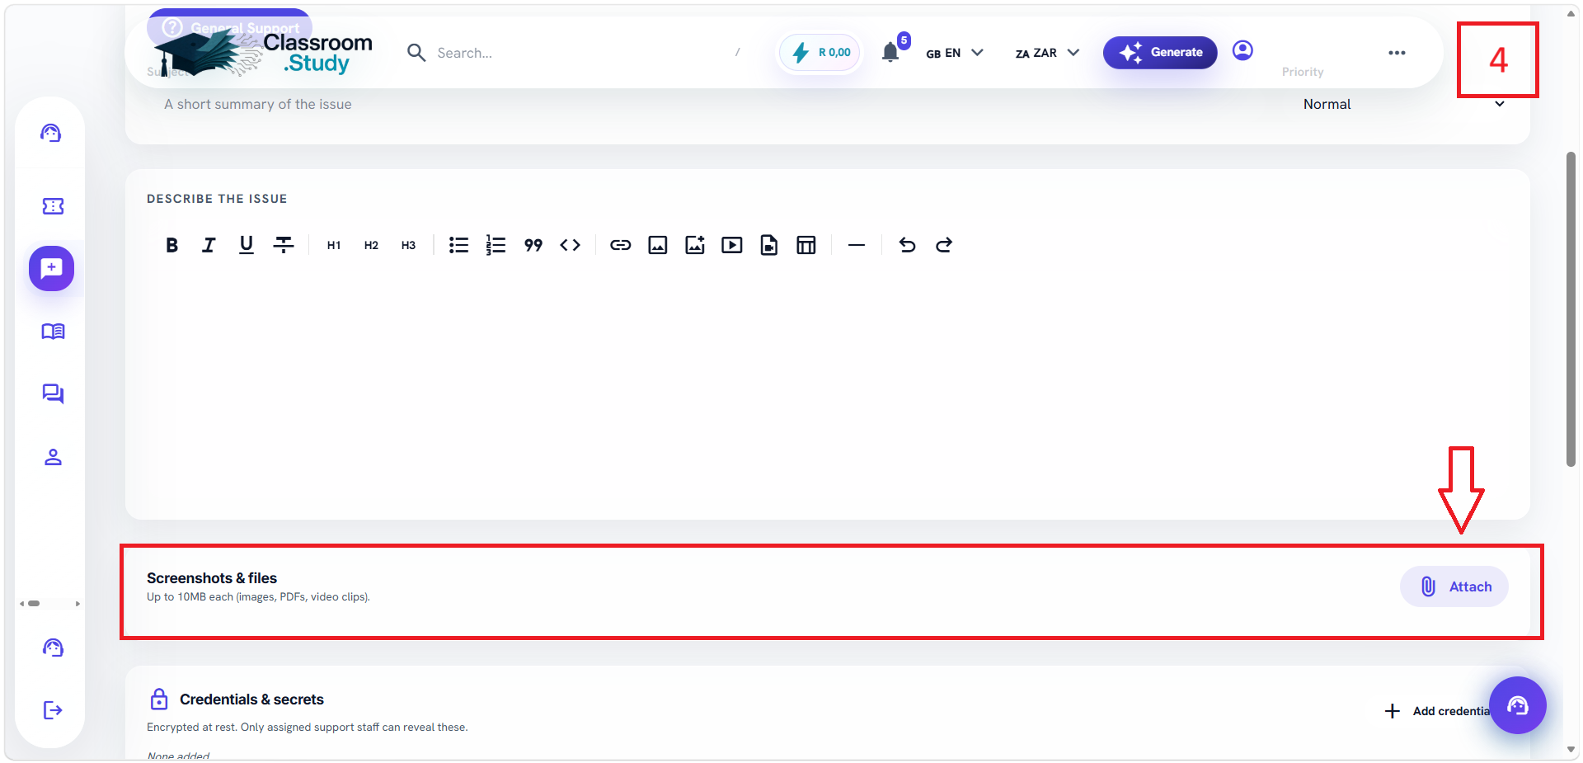Apply H2 heading style
The width and height of the screenshot is (1583, 763).
[x=371, y=245]
